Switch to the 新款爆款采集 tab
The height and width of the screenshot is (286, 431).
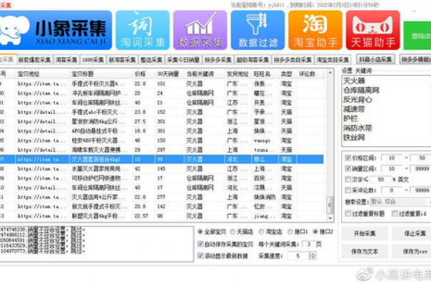click(x=35, y=59)
